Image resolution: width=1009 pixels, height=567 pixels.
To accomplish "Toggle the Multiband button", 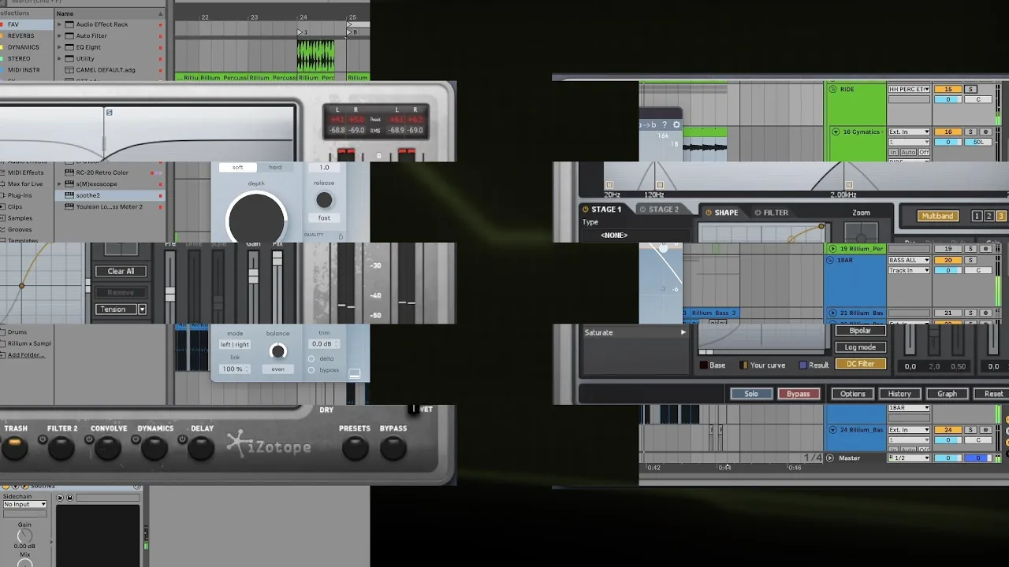I will click(938, 216).
